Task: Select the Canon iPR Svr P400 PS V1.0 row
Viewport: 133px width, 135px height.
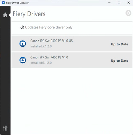Action: tap(72, 60)
